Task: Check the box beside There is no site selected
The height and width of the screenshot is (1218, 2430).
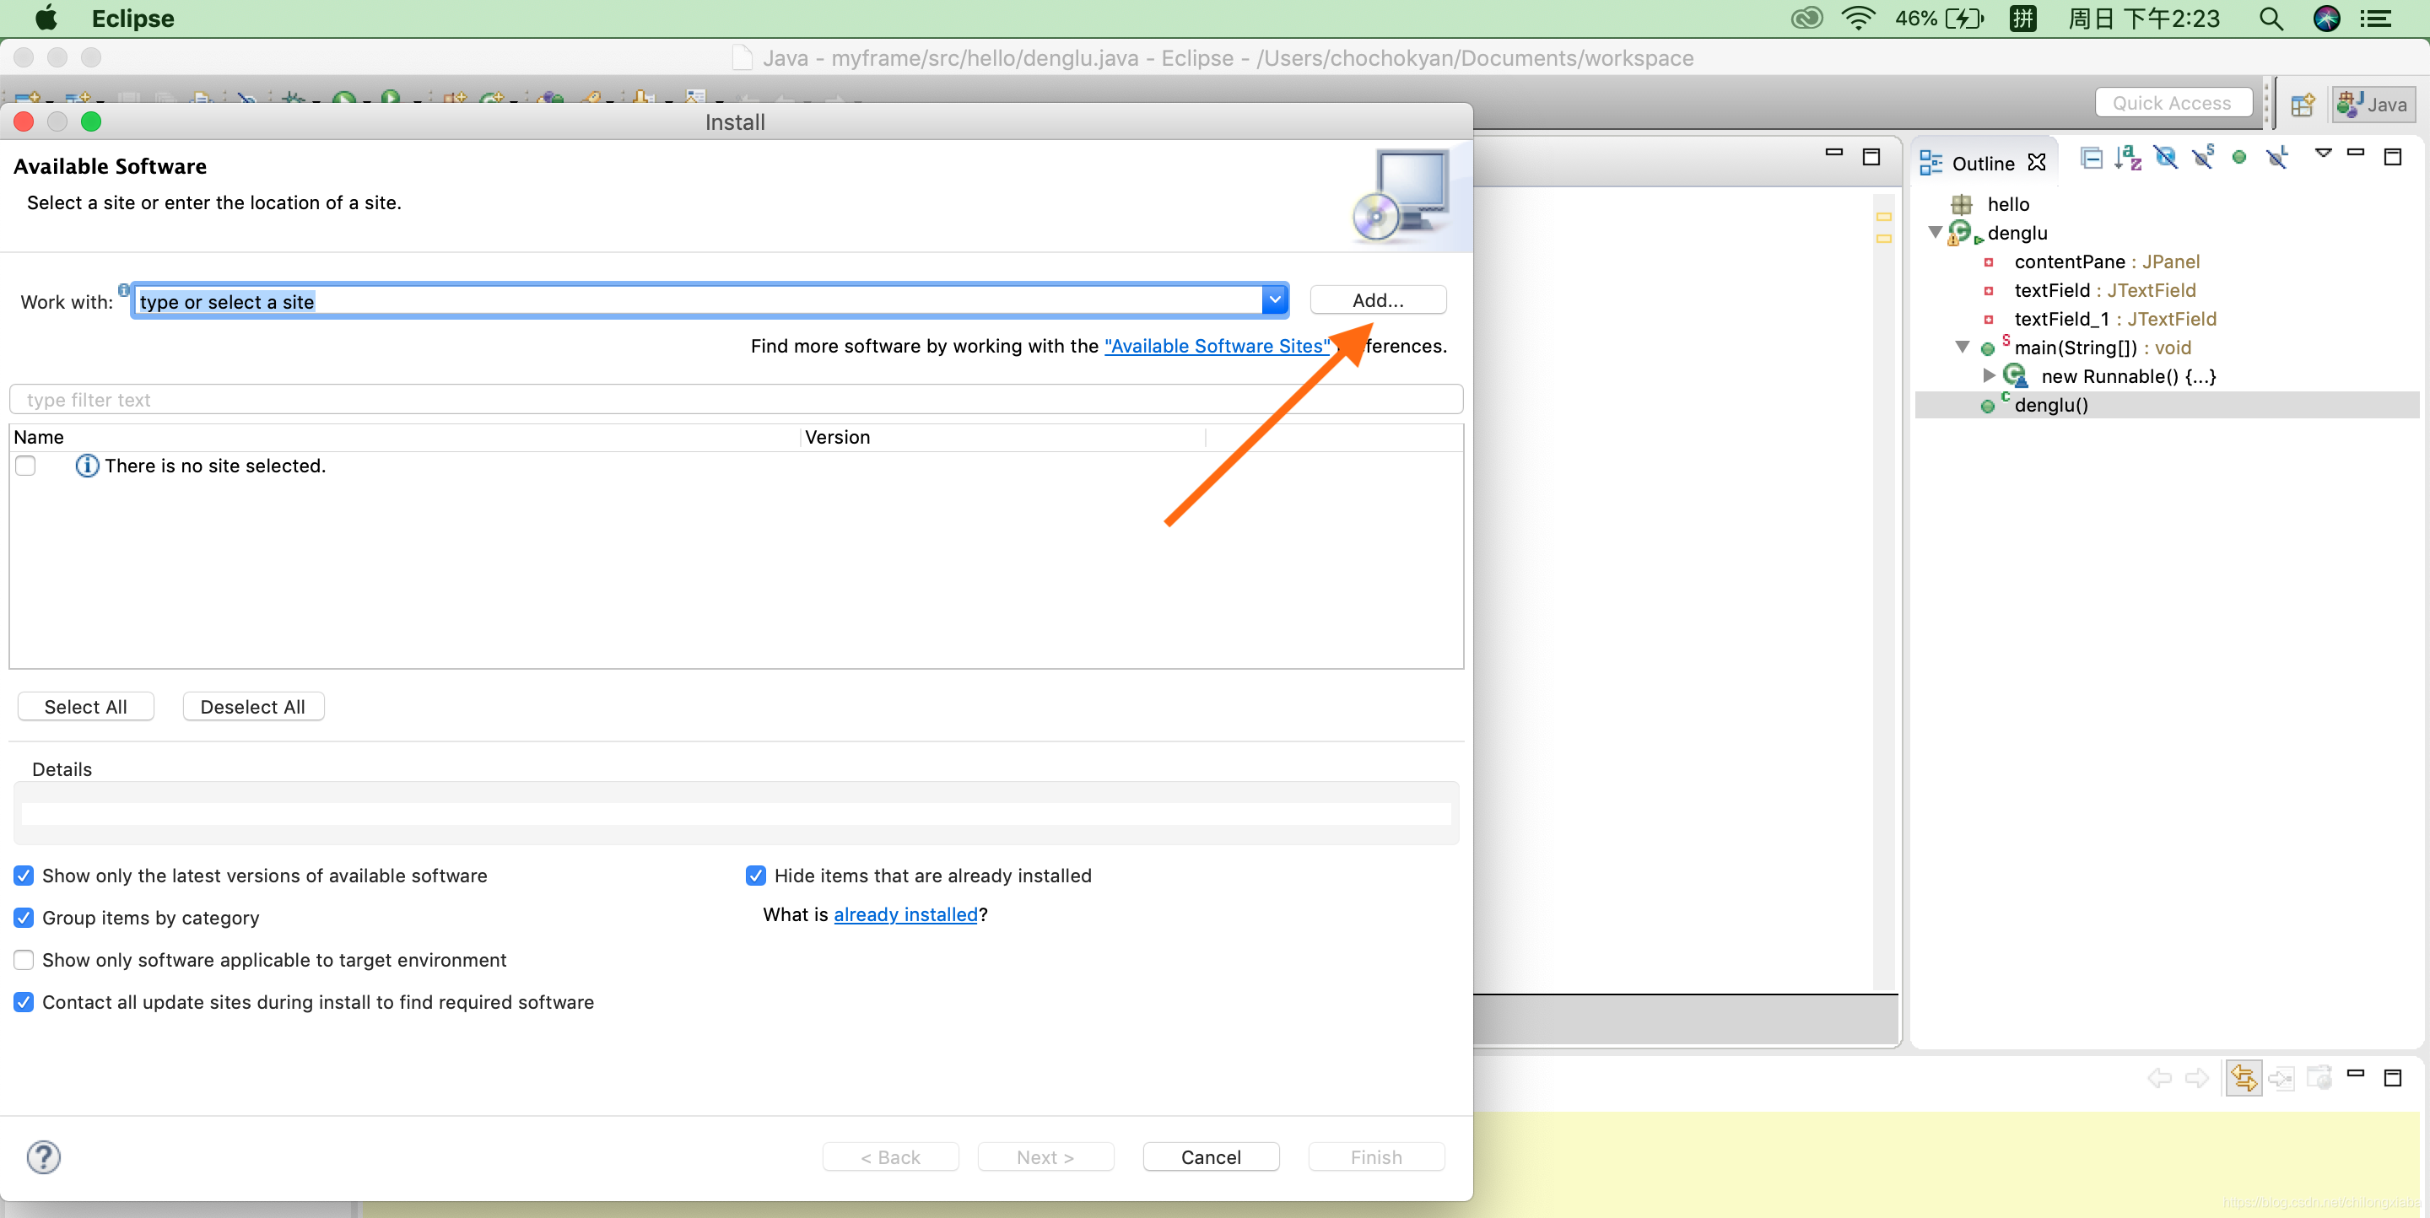Action: [x=25, y=466]
